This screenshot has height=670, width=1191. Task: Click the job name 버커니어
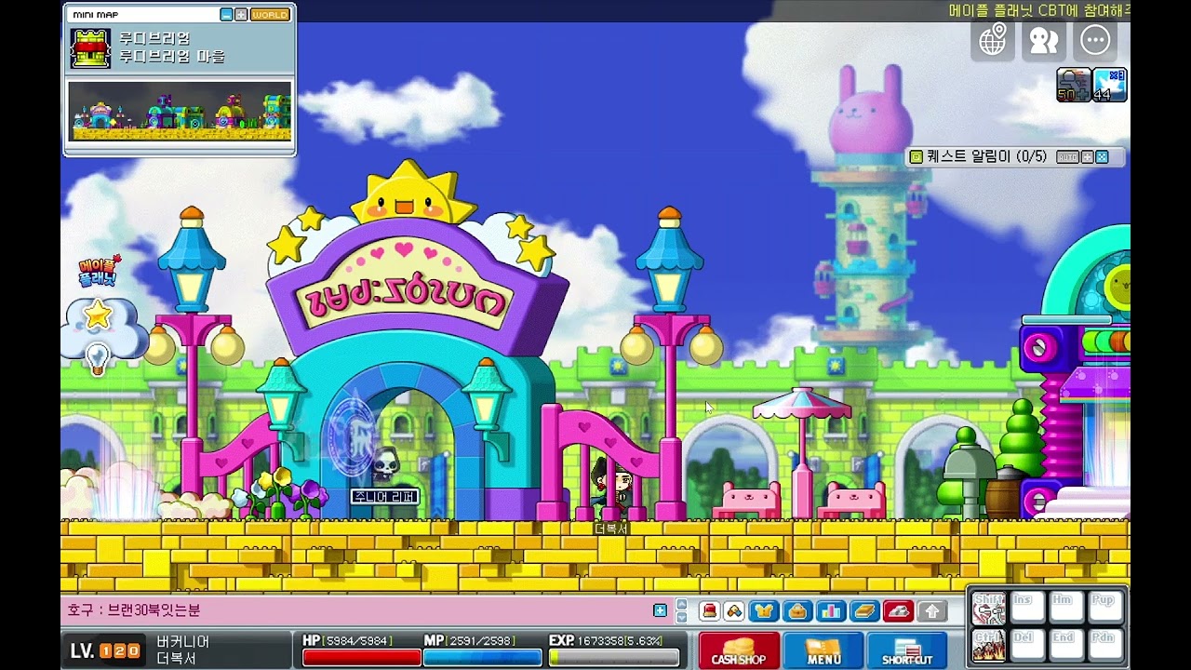tap(182, 642)
